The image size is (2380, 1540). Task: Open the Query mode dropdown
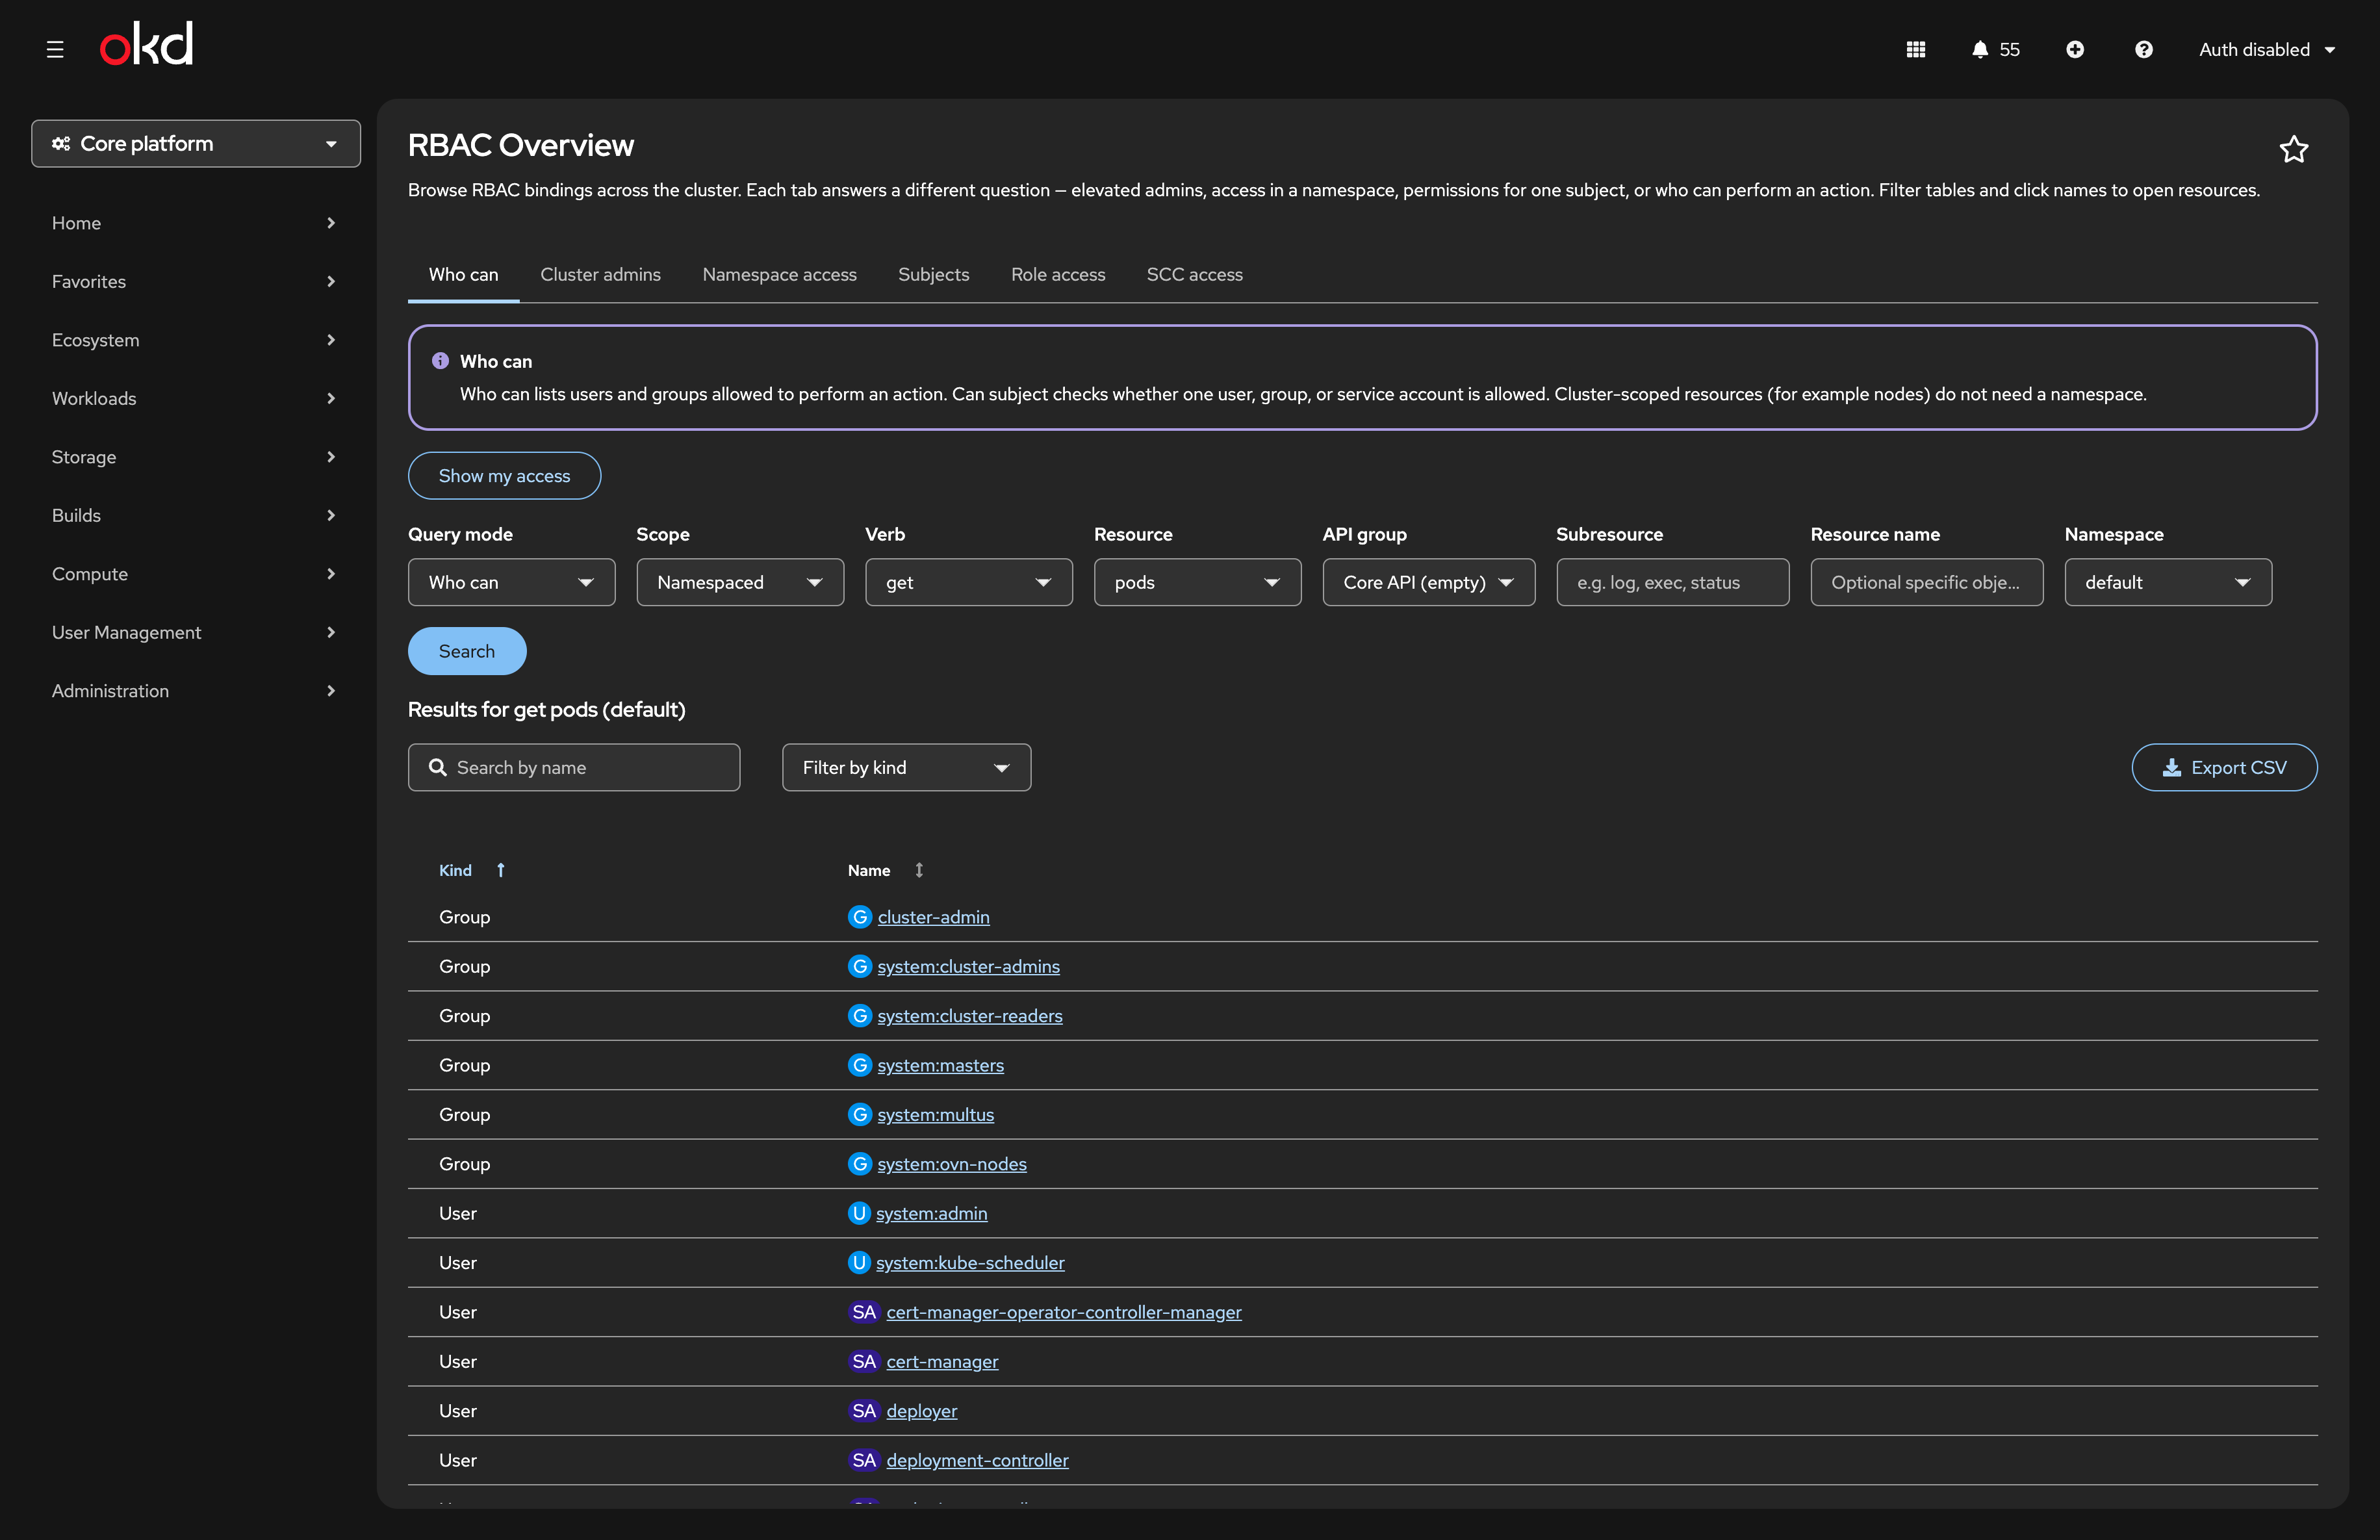pyautogui.click(x=511, y=582)
